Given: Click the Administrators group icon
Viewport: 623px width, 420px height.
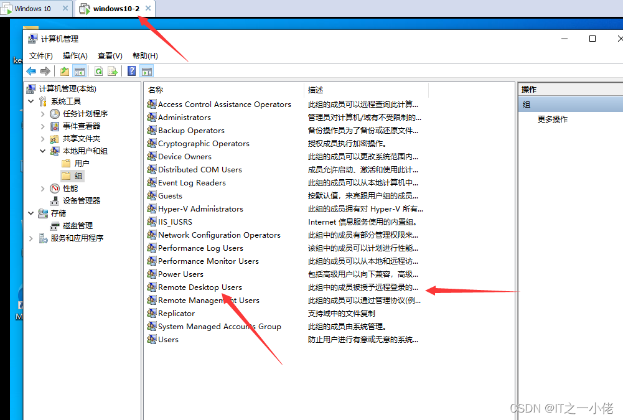Looking at the screenshot, I should tap(151, 117).
